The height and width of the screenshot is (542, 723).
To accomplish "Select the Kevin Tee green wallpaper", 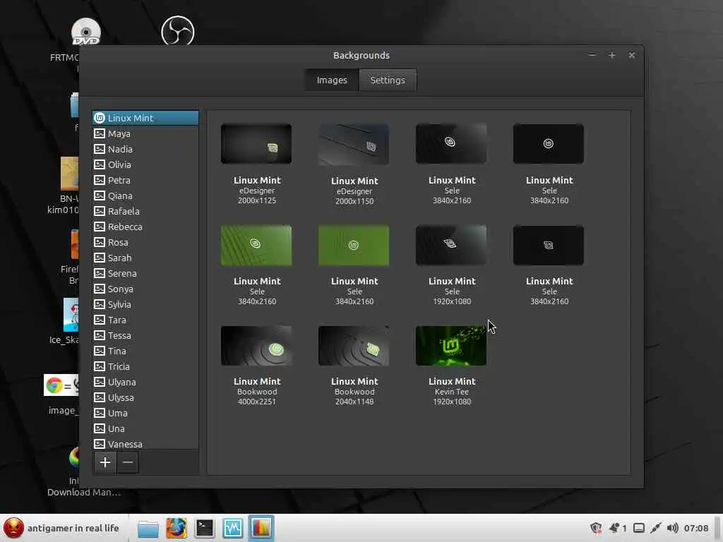I will click(x=451, y=346).
